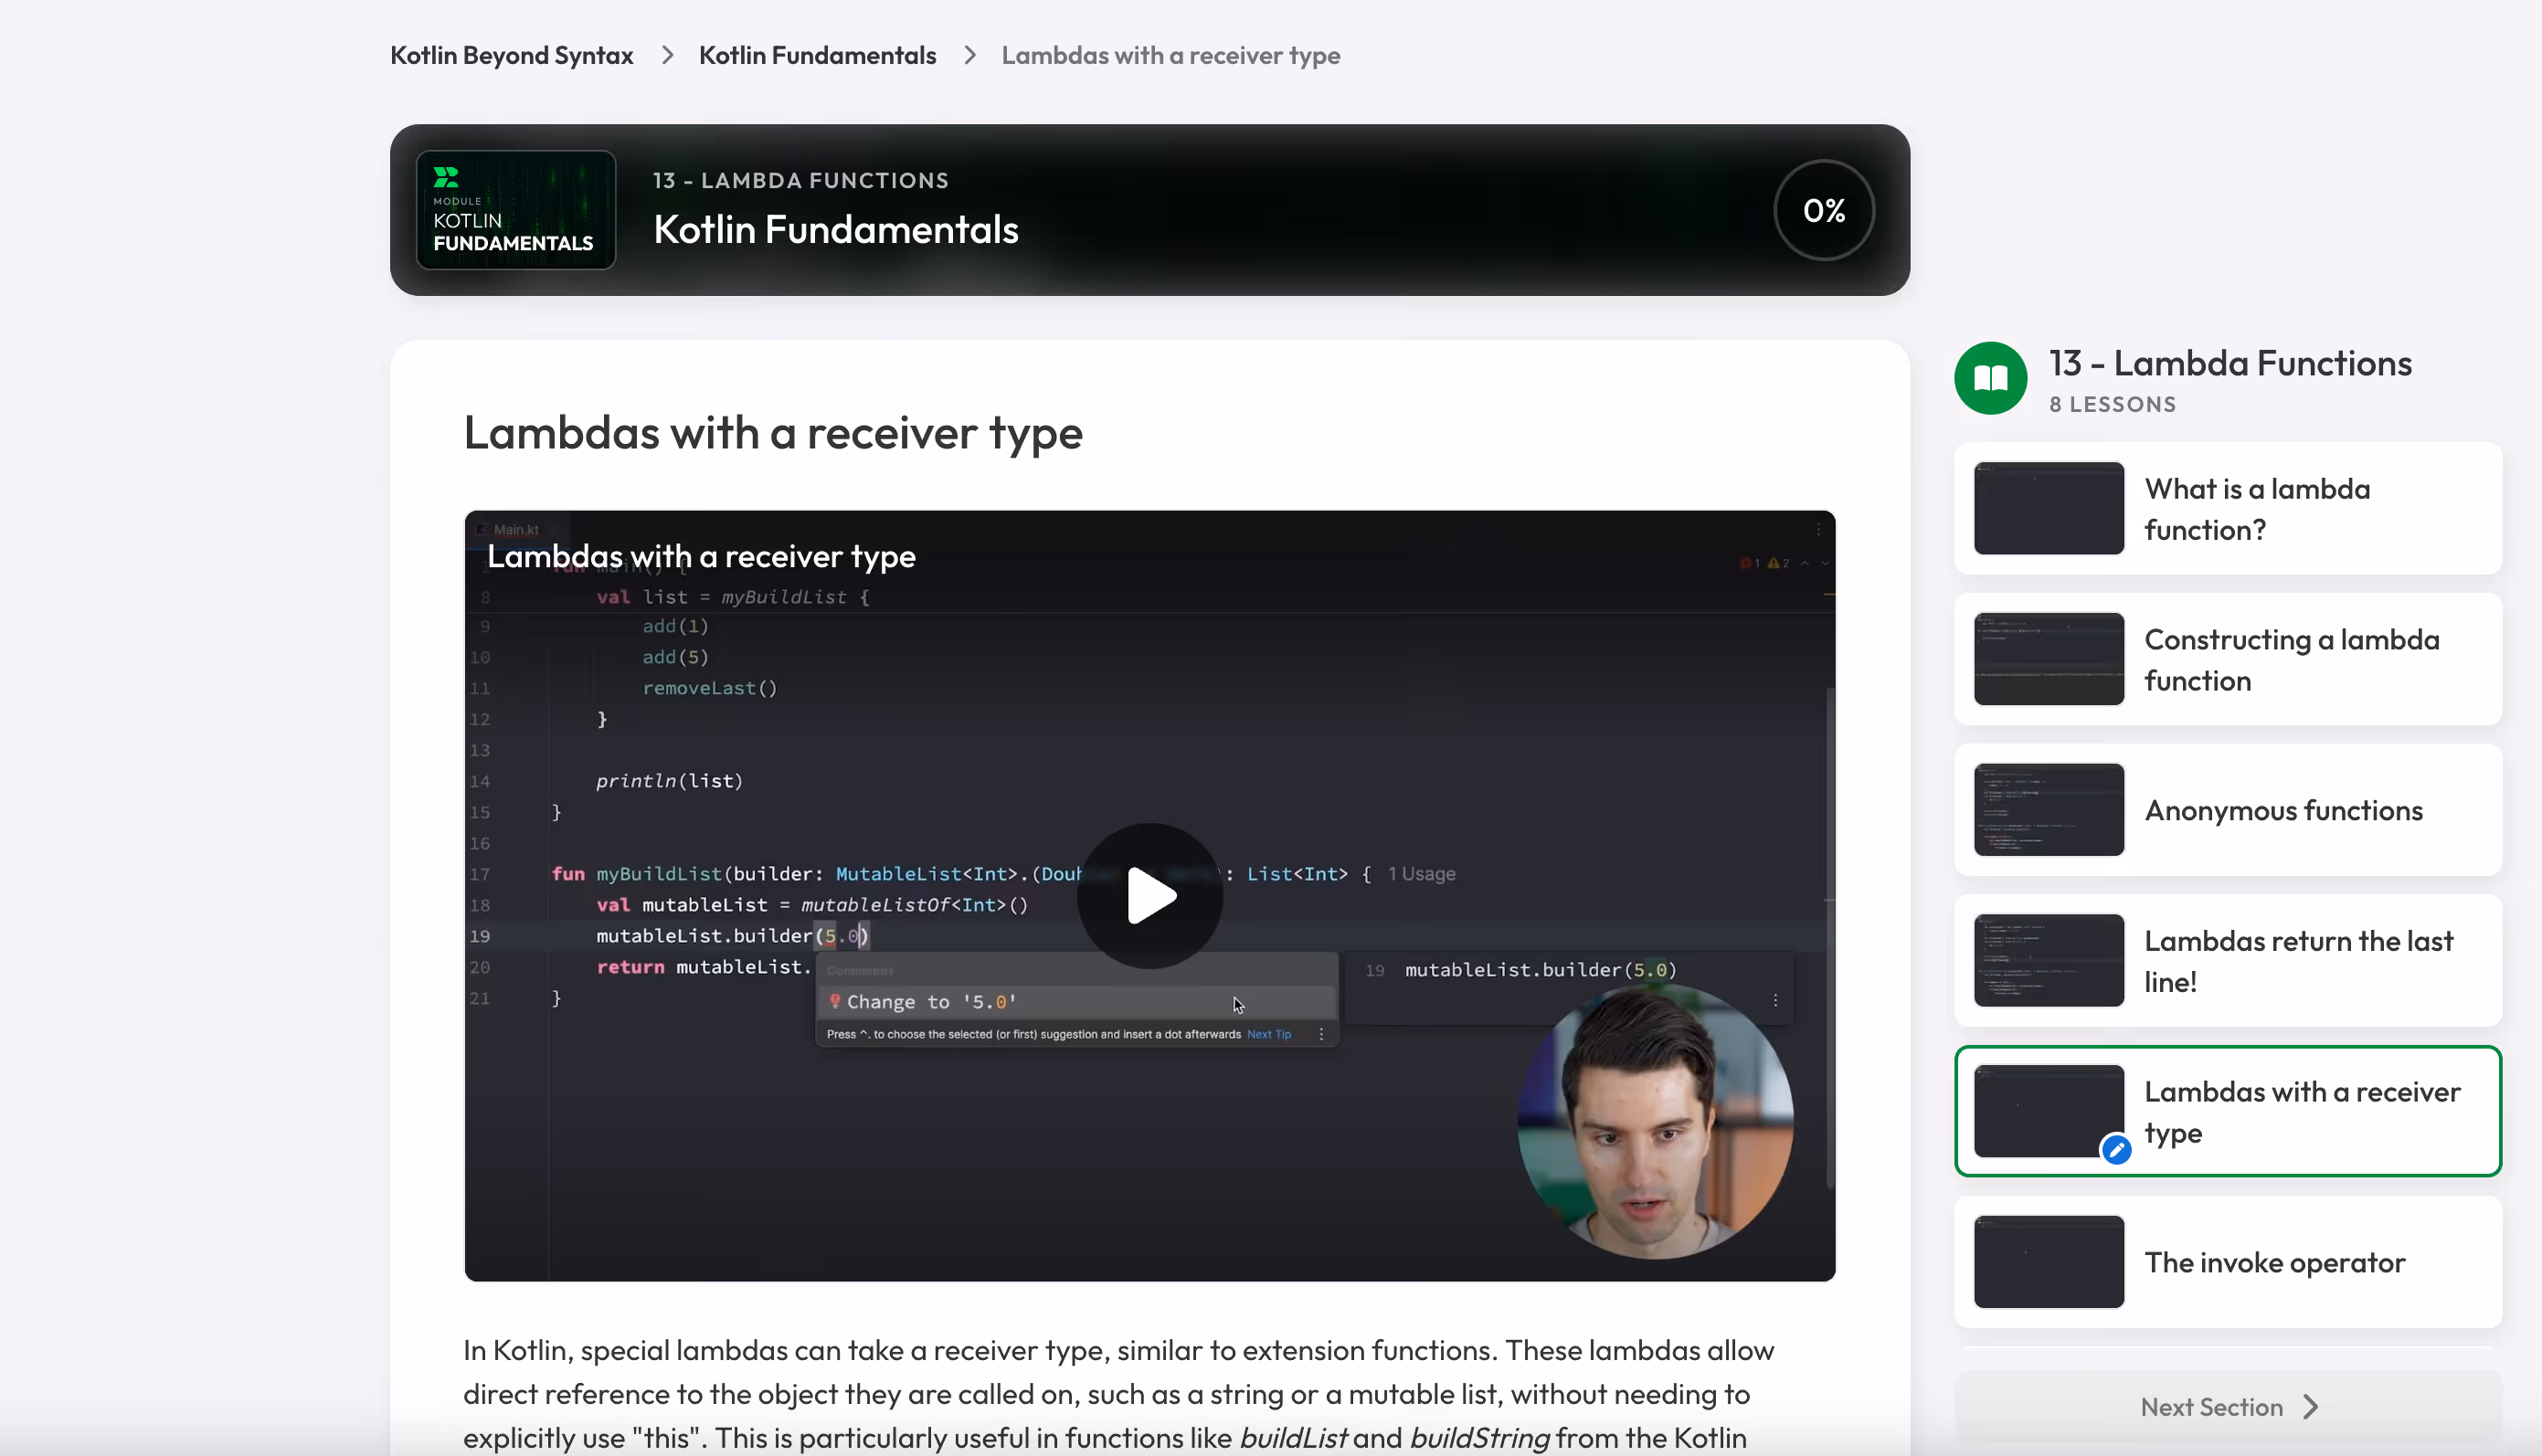2542x1456 pixels.
Task: Open 'Lambdas return the last line!' lesson
Action: (x=2298, y=961)
